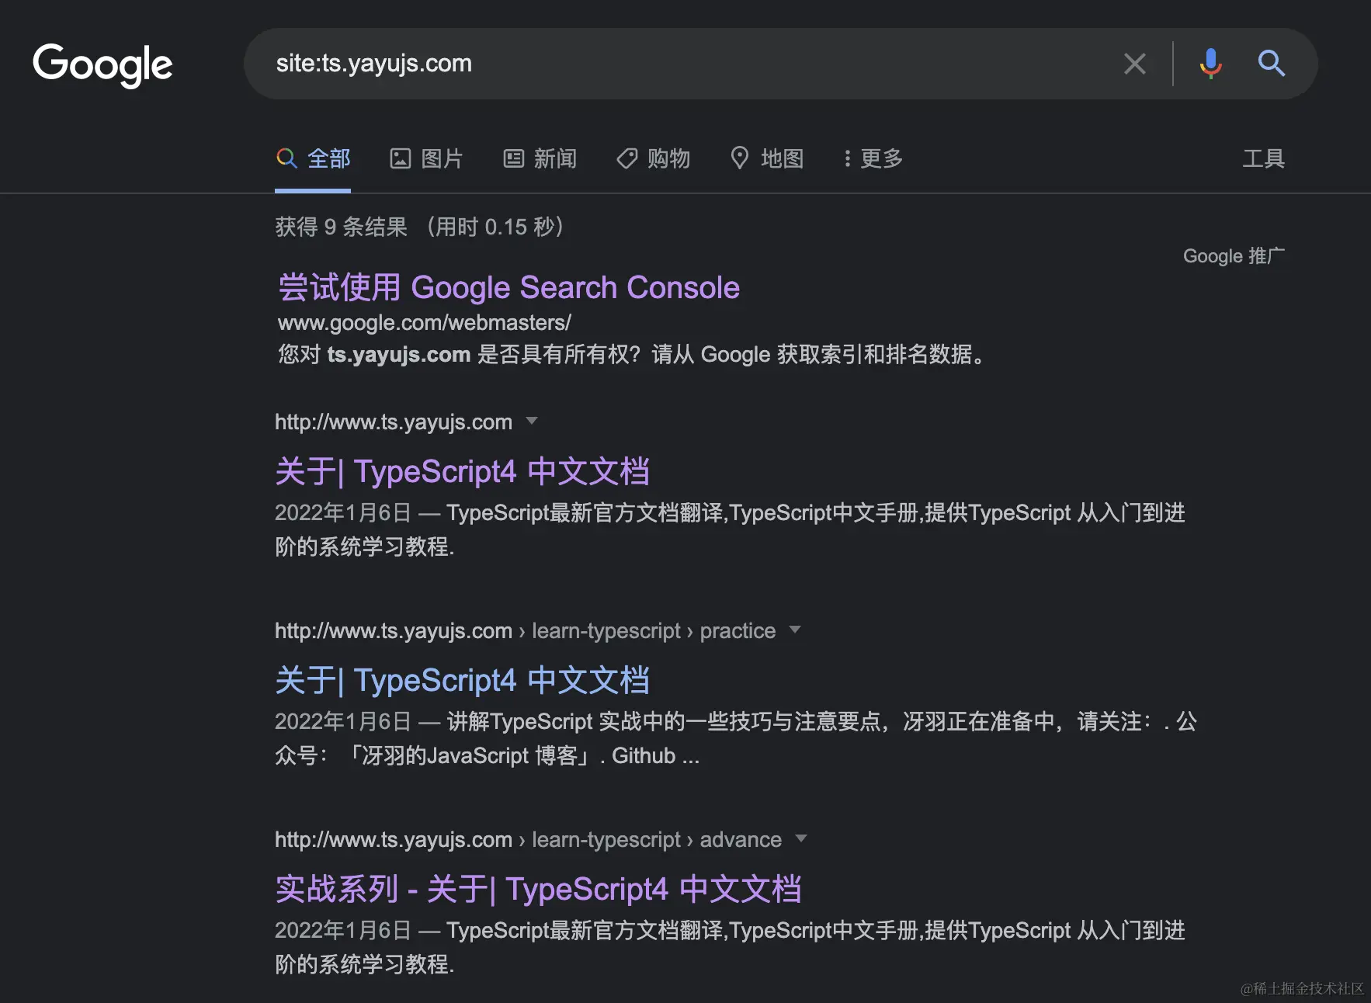1371x1003 pixels.
Task: Open the practice page TypeScript4 中文文档 result
Action: 462,680
